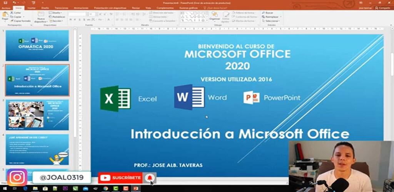Open the Undo history dropdown arrow

click(x=18, y=3)
